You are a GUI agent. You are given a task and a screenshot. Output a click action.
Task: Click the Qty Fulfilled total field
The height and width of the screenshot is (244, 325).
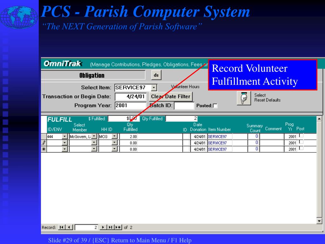click(182, 119)
